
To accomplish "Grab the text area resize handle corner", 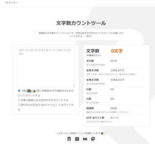I will coord(74,86).
